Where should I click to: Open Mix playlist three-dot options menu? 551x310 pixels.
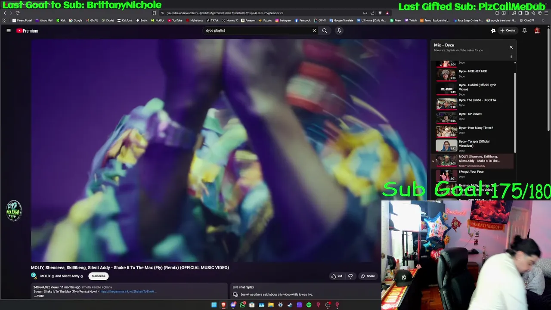coord(511,56)
